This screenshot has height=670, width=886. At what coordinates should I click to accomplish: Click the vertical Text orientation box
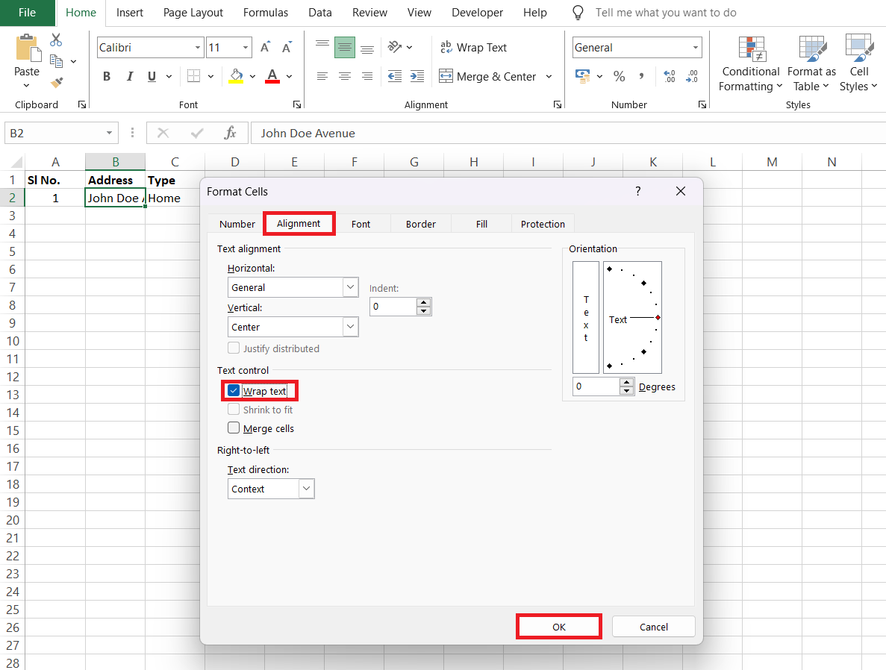[585, 317]
